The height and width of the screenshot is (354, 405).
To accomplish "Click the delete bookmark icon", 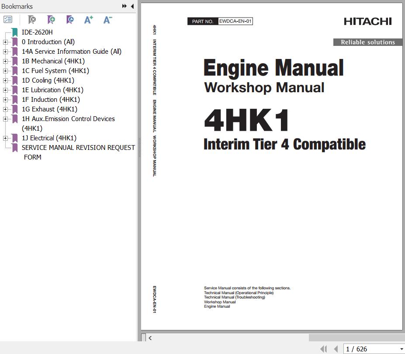I will tap(32, 20).
